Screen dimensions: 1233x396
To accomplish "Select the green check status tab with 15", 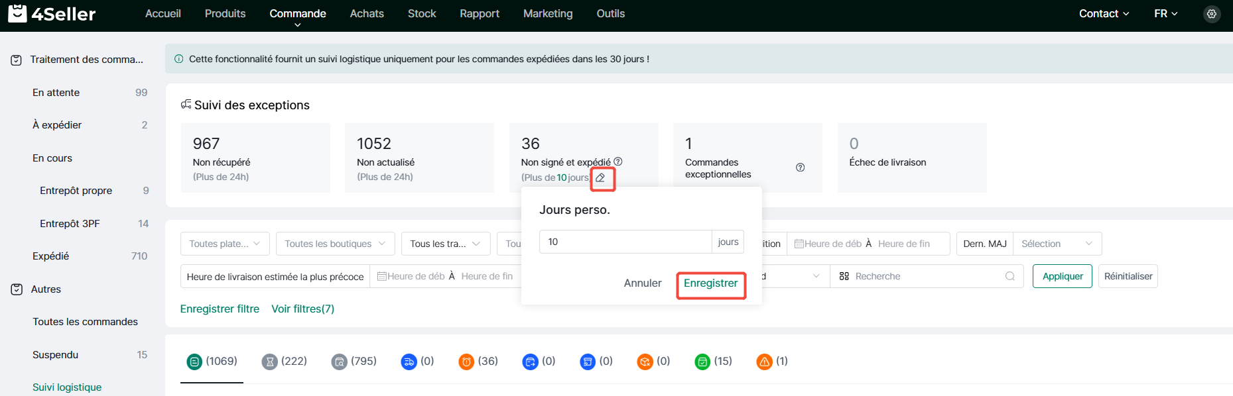I will (x=714, y=362).
